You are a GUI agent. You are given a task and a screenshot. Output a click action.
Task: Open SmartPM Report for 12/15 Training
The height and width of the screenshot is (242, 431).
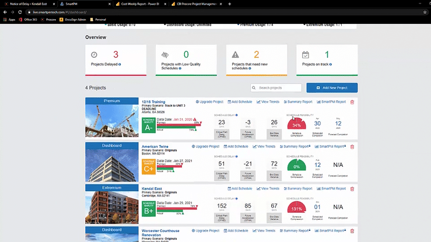(x=331, y=101)
